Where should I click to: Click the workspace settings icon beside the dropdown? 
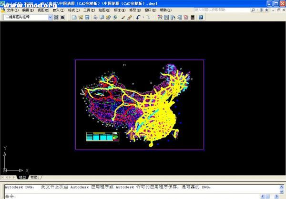(56, 17)
